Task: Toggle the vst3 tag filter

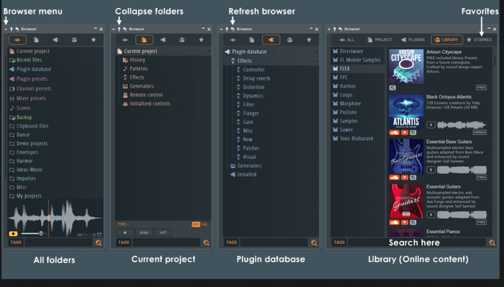Action: coord(163,232)
